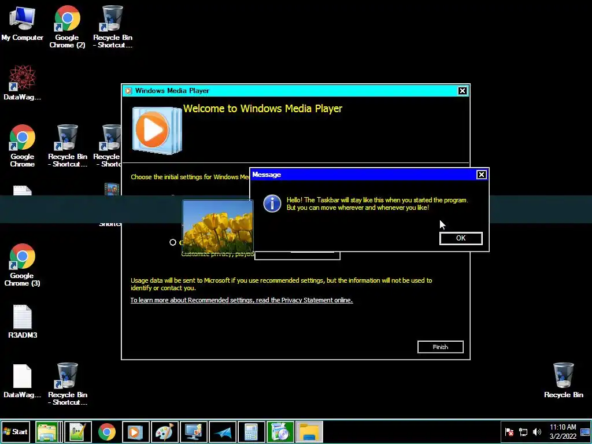Click the software box with CD taskbar icon
Screen dimensions: 592x444
280,431
